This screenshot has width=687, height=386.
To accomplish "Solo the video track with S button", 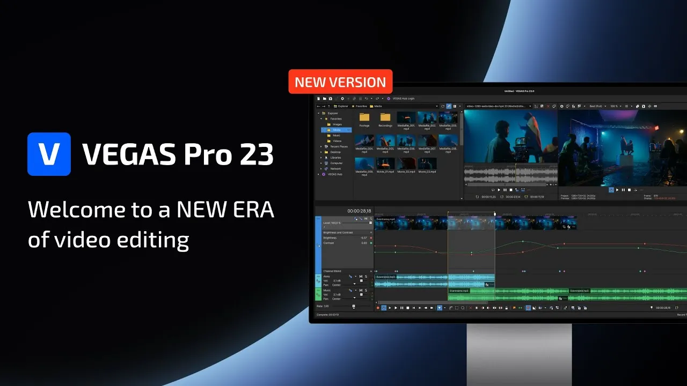I will pyautogui.click(x=371, y=219).
